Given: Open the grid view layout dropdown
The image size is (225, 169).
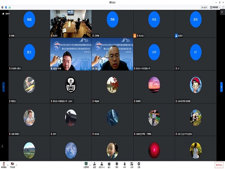Looking at the screenshot, I should pos(215,7).
